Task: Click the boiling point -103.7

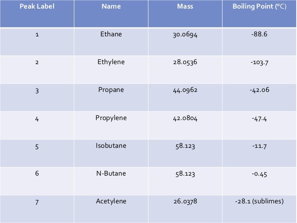Action: click(x=259, y=62)
